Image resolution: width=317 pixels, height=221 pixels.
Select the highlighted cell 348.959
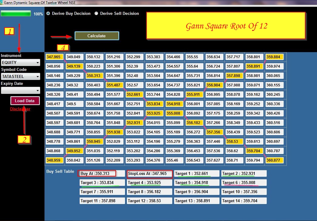54,160
